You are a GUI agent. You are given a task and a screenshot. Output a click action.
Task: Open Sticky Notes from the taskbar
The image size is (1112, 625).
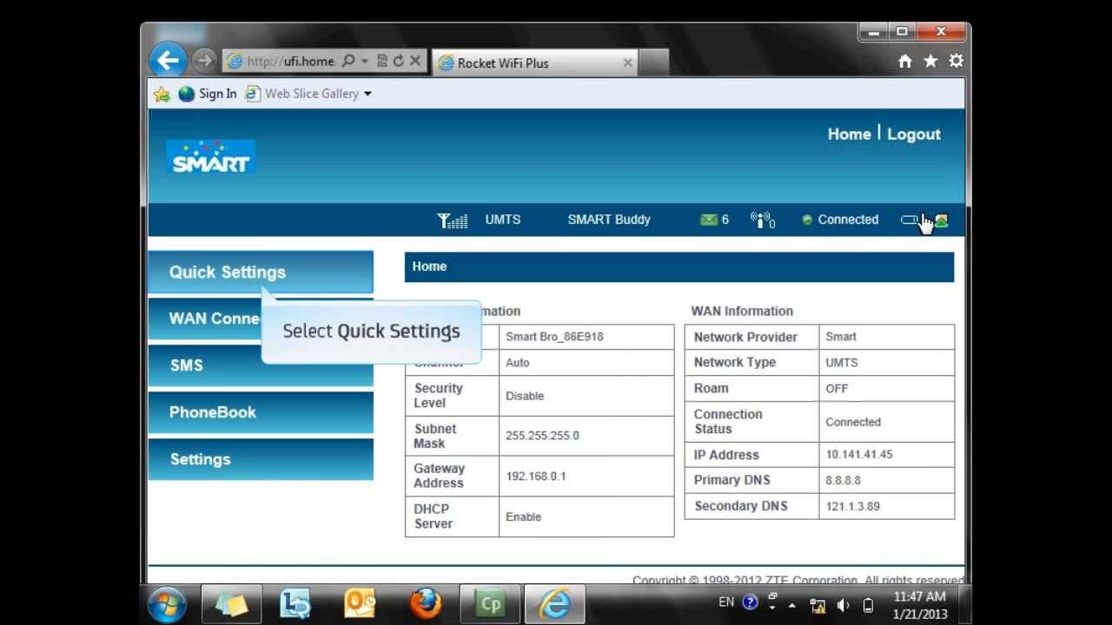(231, 604)
